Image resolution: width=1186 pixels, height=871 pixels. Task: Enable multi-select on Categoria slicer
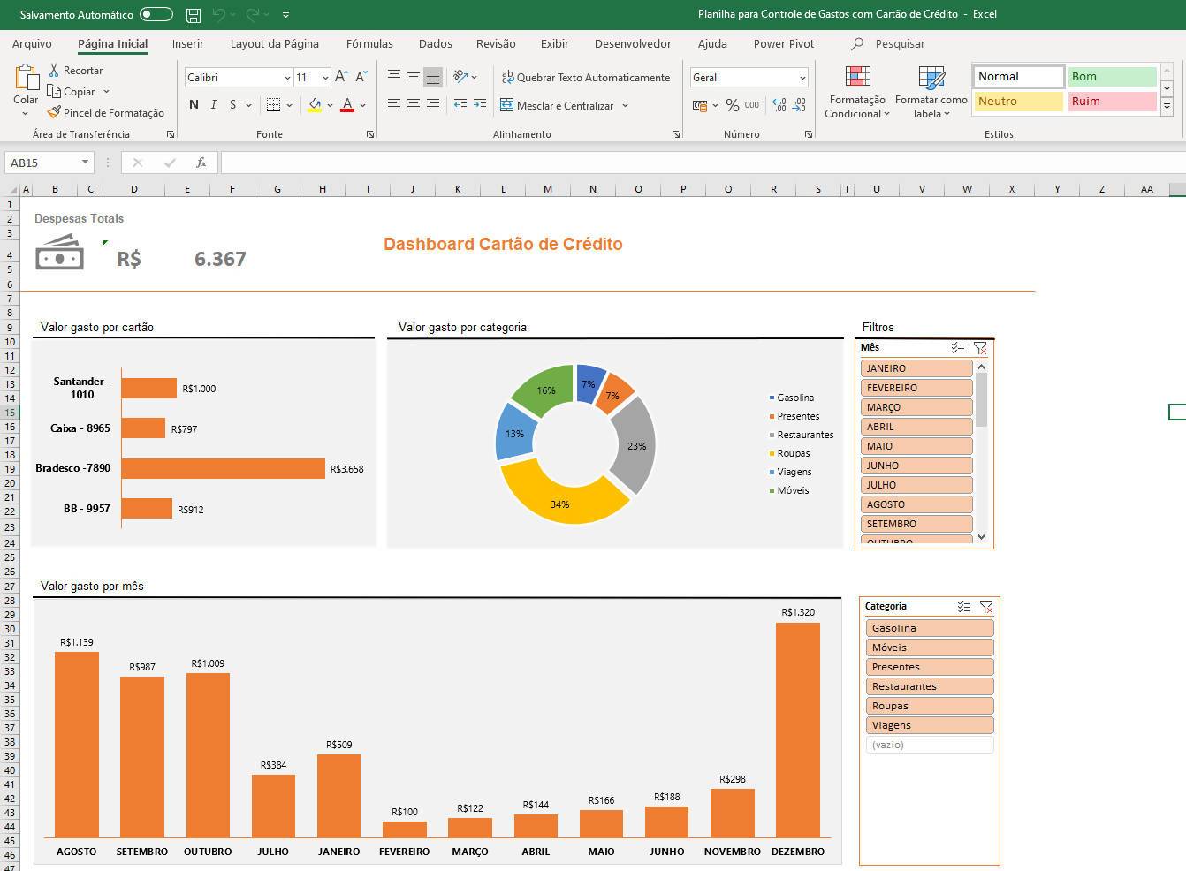pos(964,607)
